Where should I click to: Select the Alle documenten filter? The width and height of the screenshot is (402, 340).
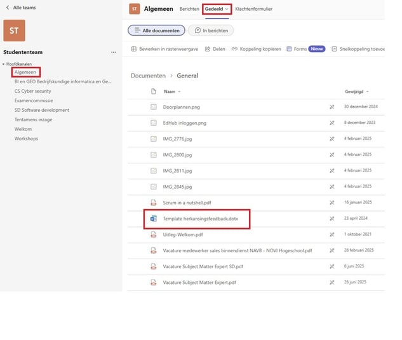[x=156, y=31]
